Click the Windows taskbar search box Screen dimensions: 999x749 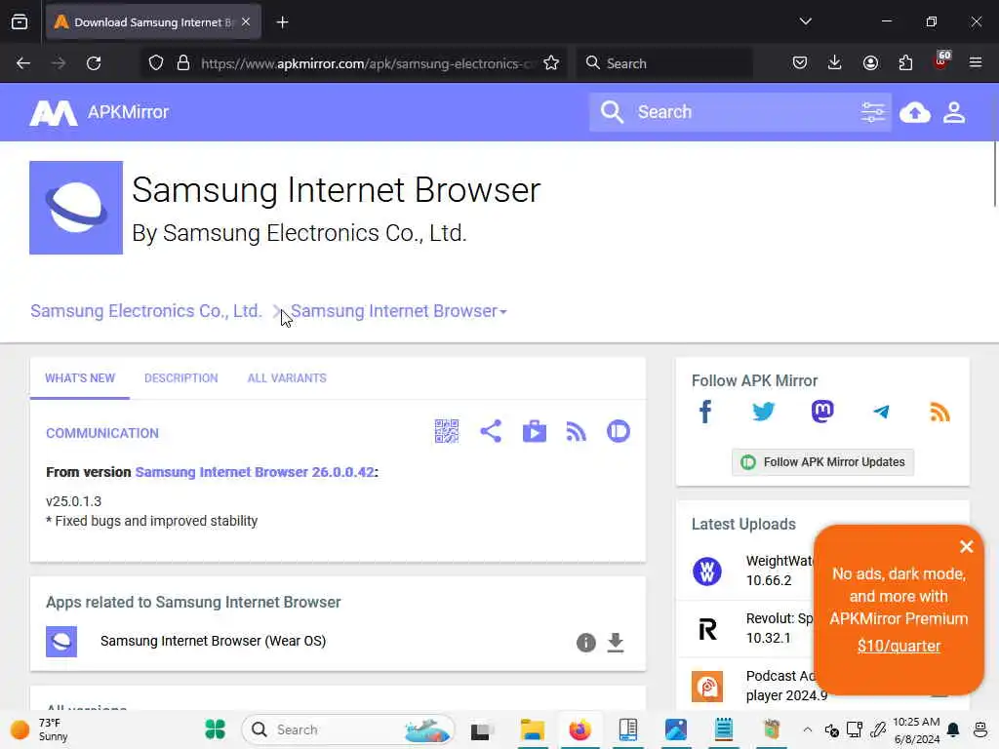pos(348,729)
